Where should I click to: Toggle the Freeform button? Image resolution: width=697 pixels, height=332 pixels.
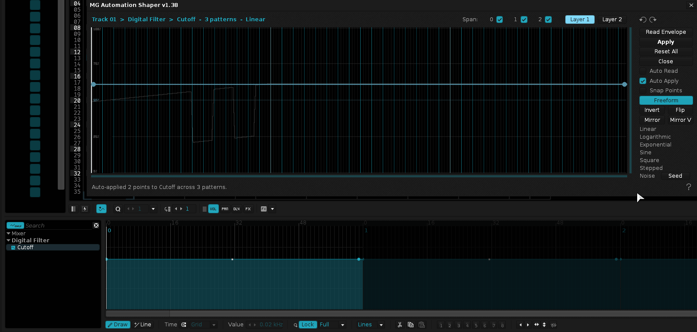pos(666,101)
